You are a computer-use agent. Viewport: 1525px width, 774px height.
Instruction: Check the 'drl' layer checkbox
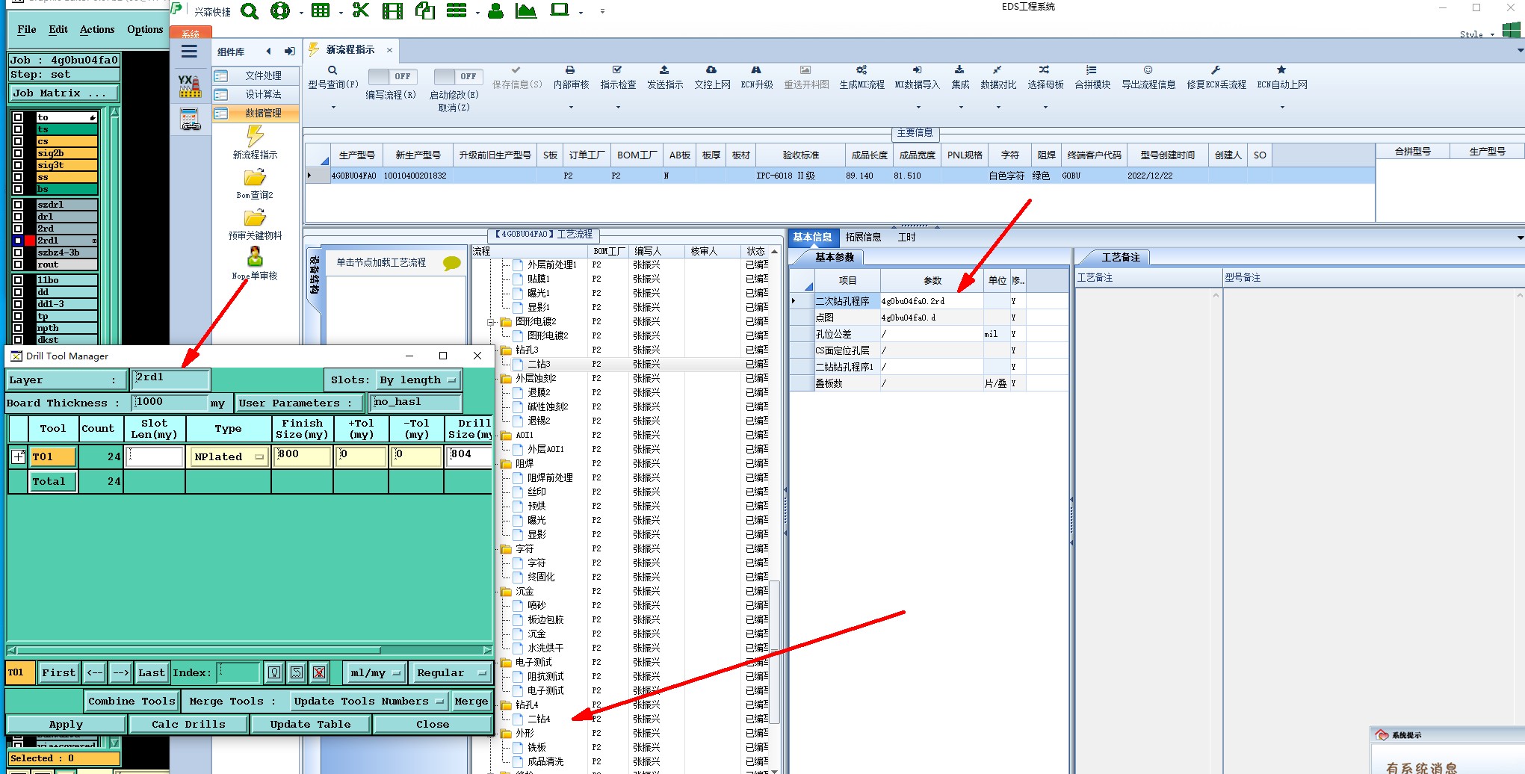point(18,217)
